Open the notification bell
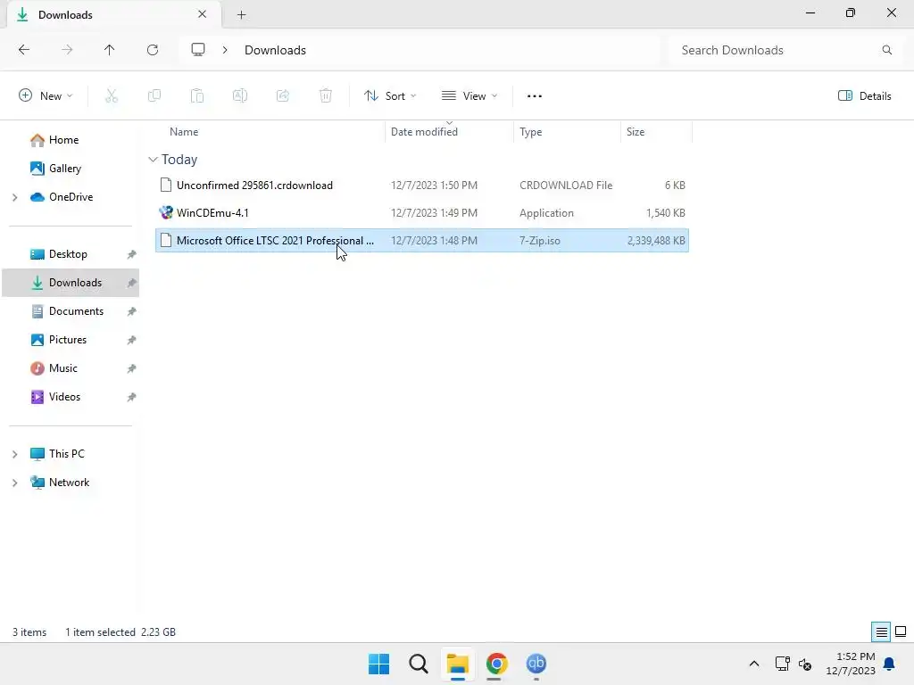Viewport: 914px width, 685px height. tap(890, 664)
